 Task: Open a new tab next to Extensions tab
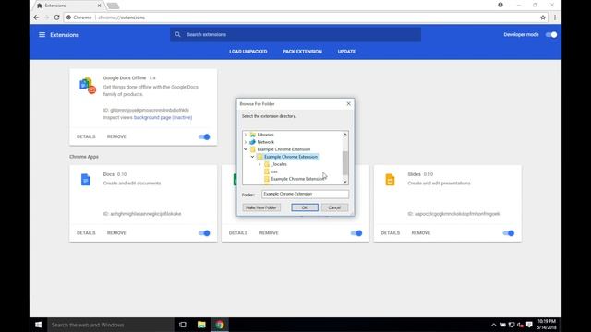(x=113, y=6)
